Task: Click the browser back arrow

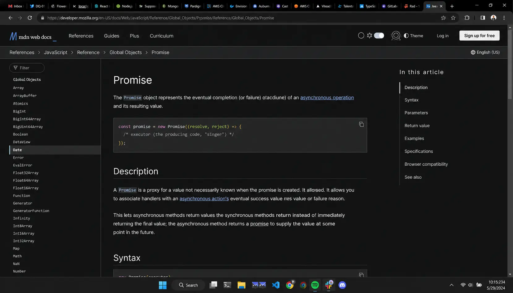Action: tap(11, 18)
